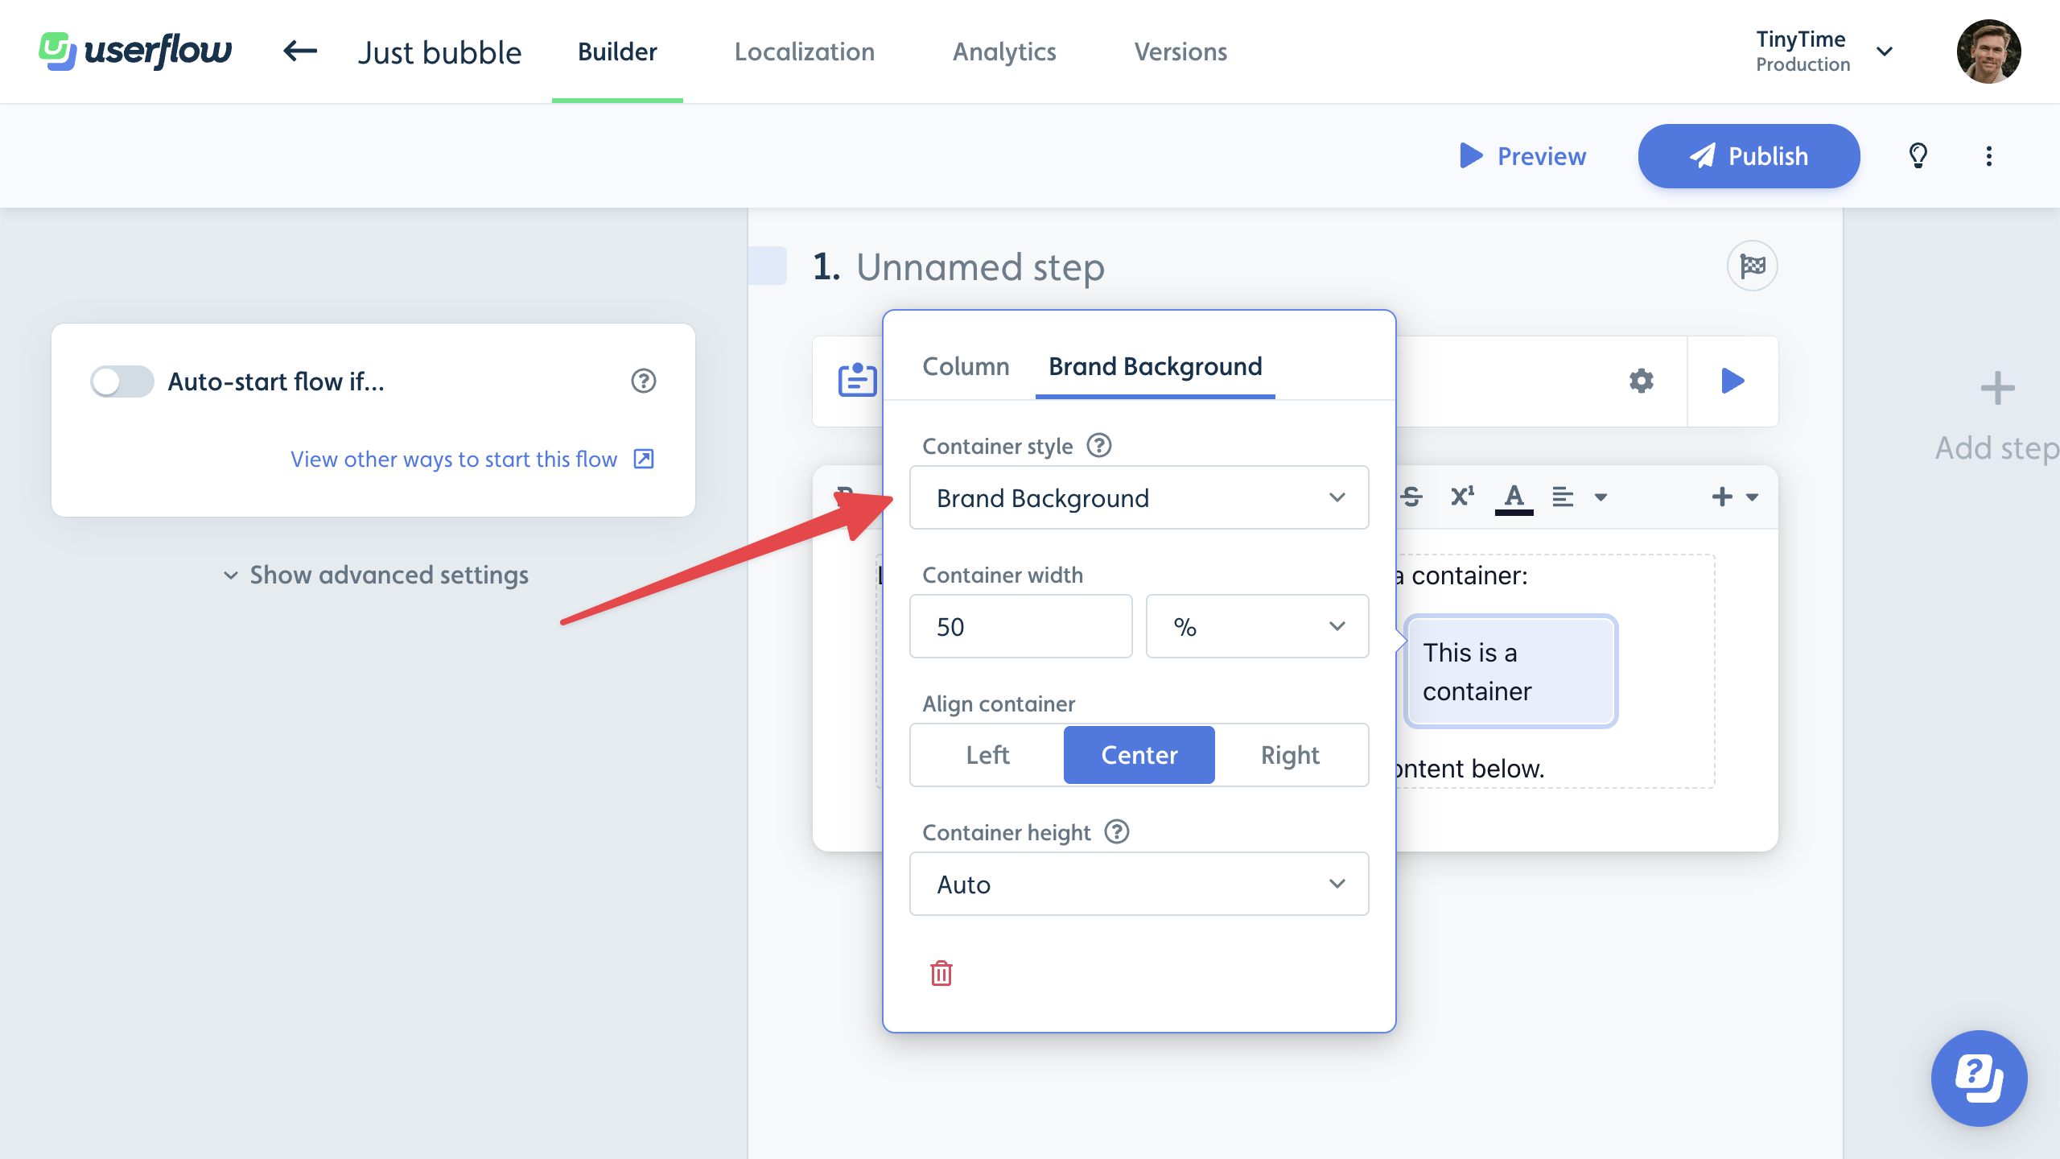Align container Right
The width and height of the screenshot is (2060, 1159).
point(1290,754)
